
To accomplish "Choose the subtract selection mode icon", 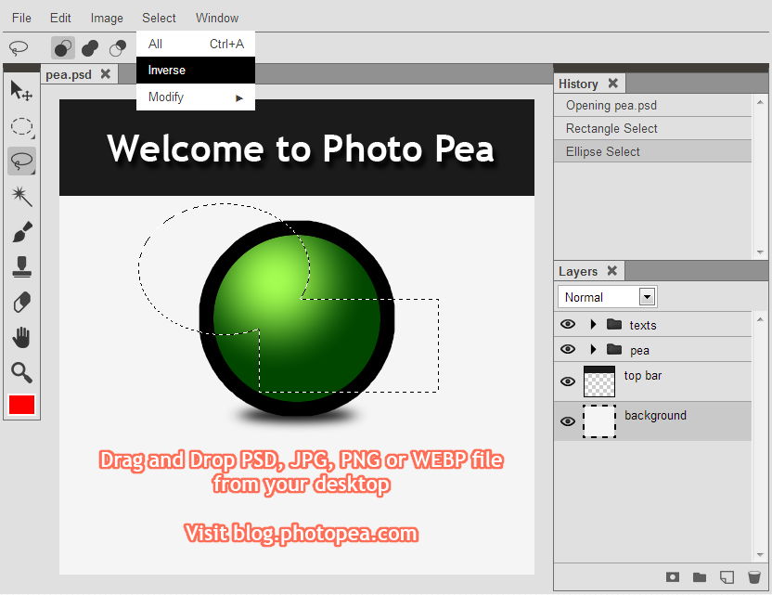I will pyautogui.click(x=118, y=47).
